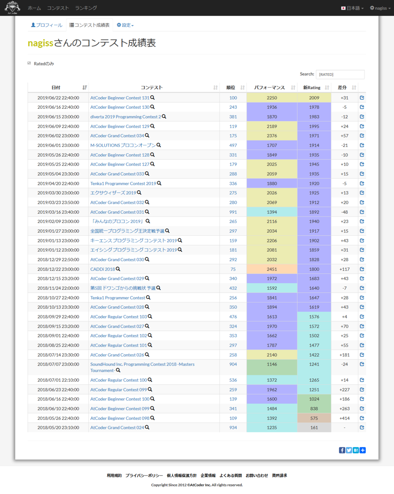The height and width of the screenshot is (494, 394).
Task: Sort the table by 順位 column
Action: pos(233,87)
